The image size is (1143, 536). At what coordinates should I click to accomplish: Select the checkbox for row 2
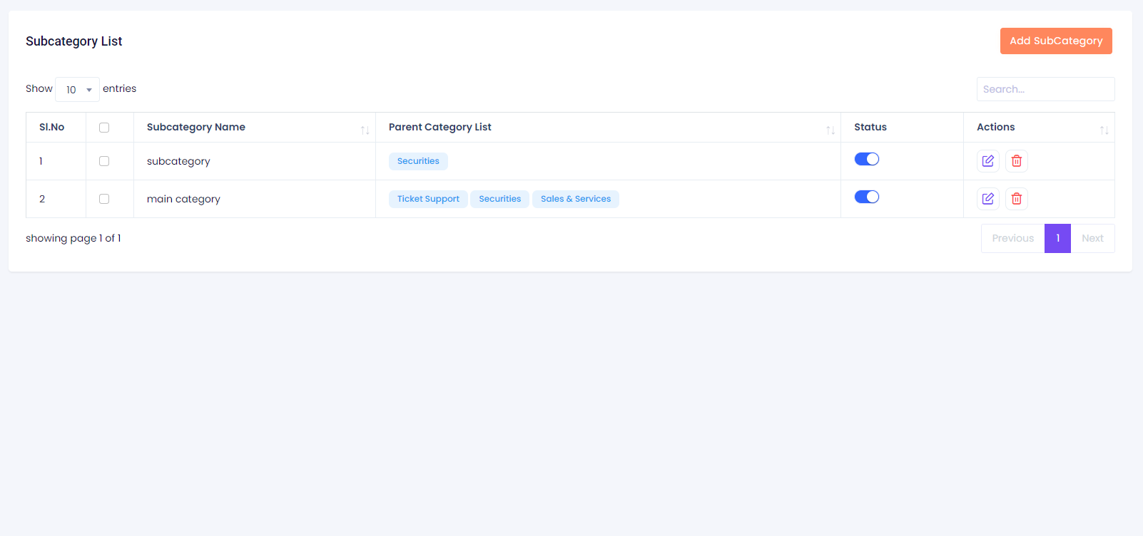(104, 199)
